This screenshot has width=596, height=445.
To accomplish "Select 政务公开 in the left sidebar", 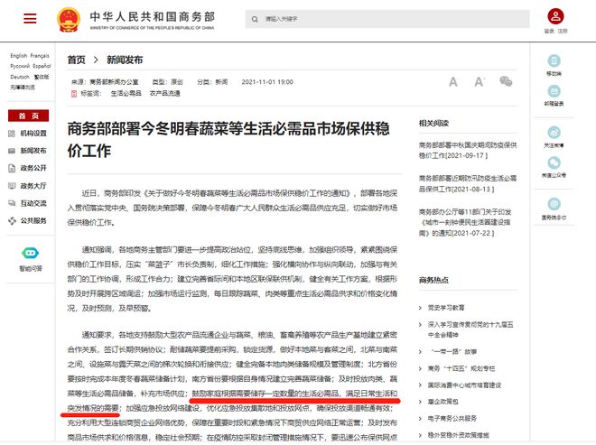I will tap(33, 168).
